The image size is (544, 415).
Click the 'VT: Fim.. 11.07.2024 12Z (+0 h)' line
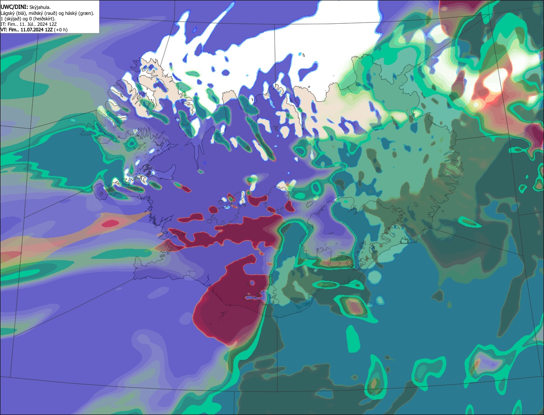[34, 30]
